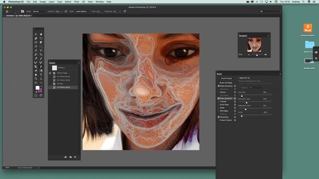This screenshot has height=179, width=319.
Task: Select the Zoom magnifier tool in the toolbox
Action: (36, 79)
